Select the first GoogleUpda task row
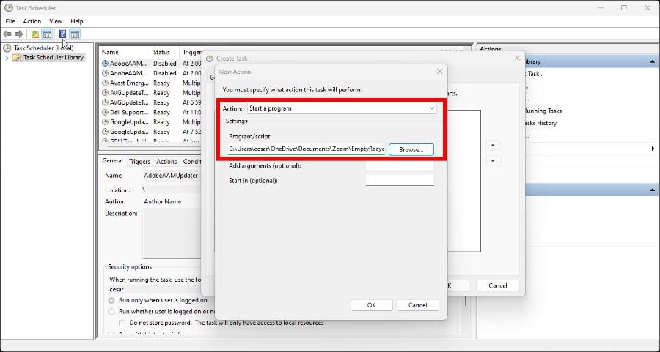The width and height of the screenshot is (660, 352). [152, 122]
